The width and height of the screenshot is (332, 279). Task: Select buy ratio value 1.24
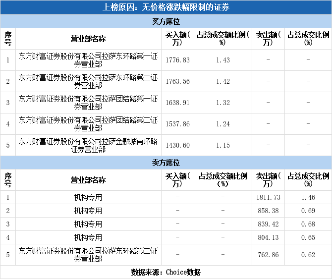point(223,124)
